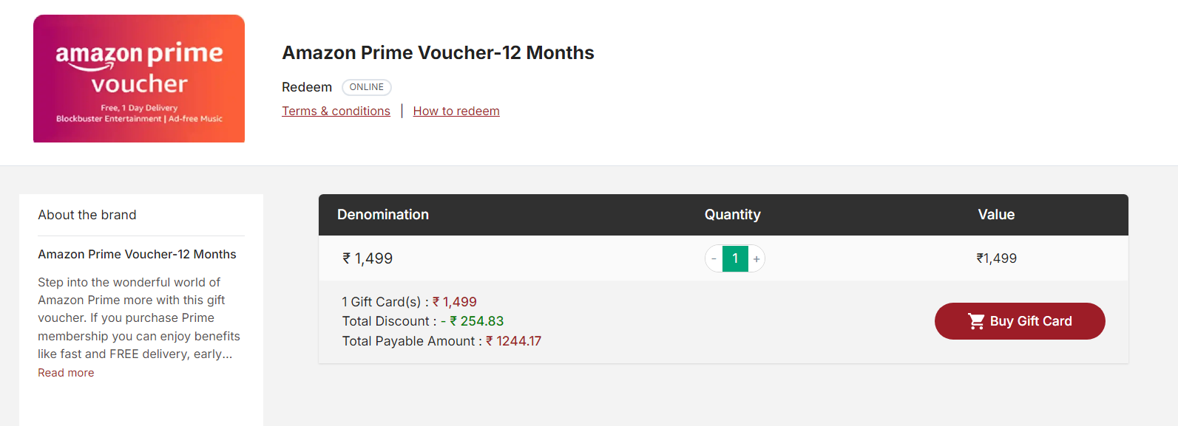
Task: Increase quantity with the plus button
Action: (756, 259)
